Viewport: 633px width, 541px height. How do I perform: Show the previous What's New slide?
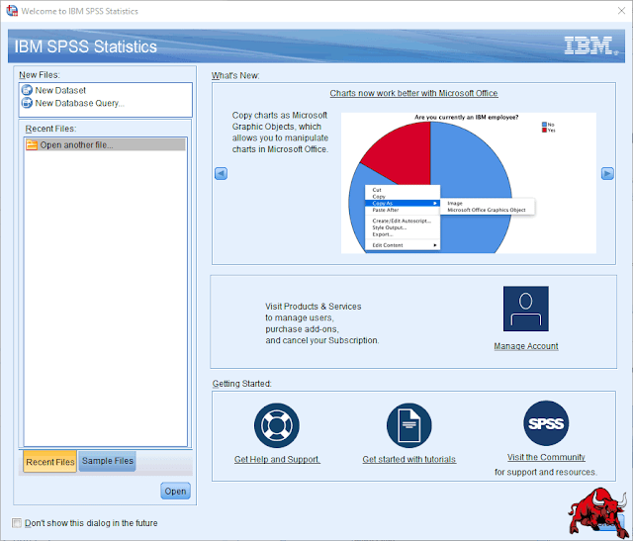(x=221, y=174)
